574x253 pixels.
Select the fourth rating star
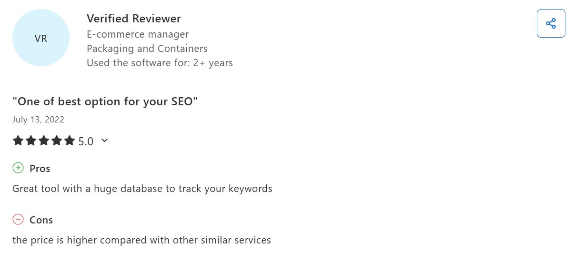57,141
